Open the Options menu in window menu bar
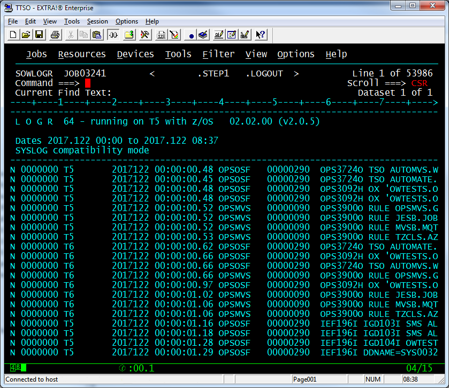Image resolution: width=449 pixels, height=388 pixels. point(127,21)
